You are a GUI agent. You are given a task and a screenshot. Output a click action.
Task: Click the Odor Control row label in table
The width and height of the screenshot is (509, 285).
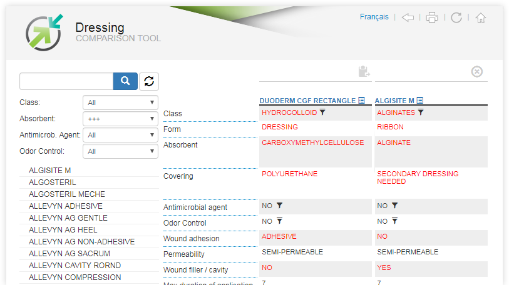tap(185, 223)
